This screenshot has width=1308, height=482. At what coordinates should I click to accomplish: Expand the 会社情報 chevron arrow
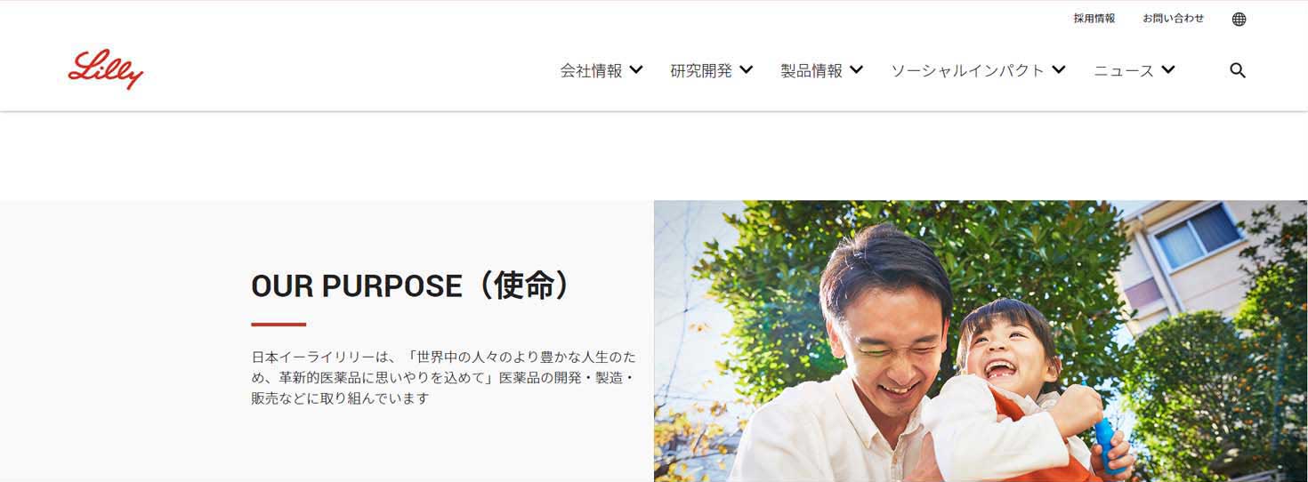(x=636, y=69)
